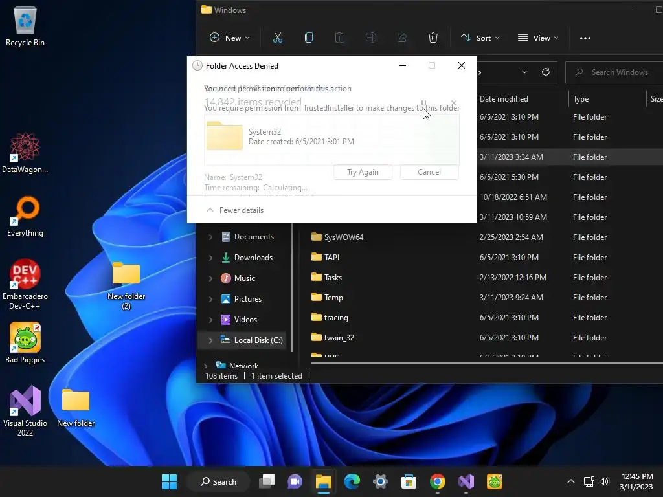Collapse with Fewer details
The height and width of the screenshot is (497, 663).
(235, 210)
